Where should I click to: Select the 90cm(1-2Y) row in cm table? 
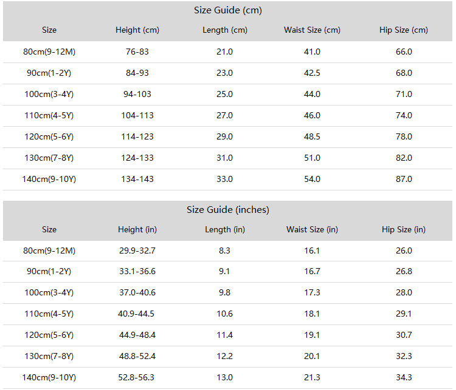tap(228, 73)
